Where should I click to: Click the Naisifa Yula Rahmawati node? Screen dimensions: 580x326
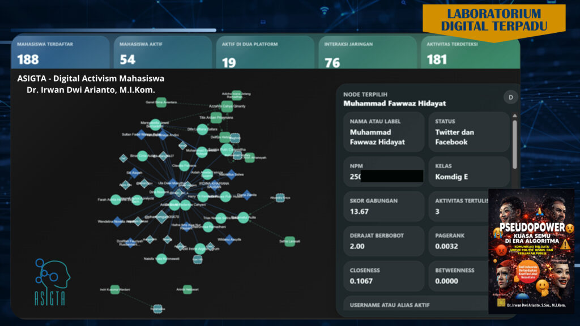161,259
